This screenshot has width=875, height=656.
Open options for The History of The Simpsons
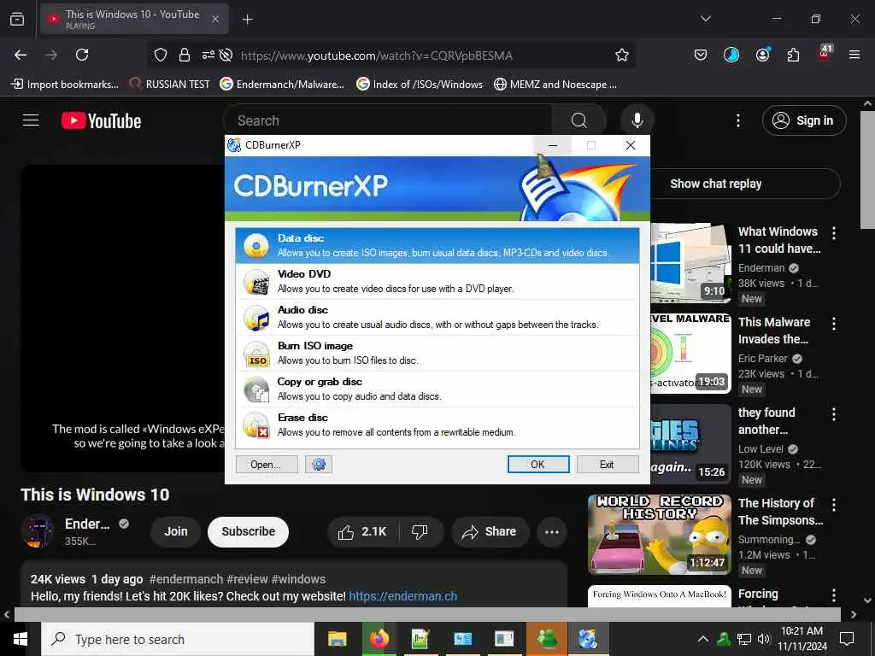[x=834, y=505]
